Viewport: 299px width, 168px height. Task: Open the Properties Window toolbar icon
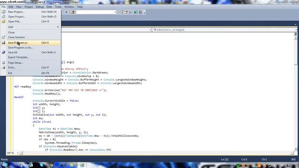click(126, 12)
